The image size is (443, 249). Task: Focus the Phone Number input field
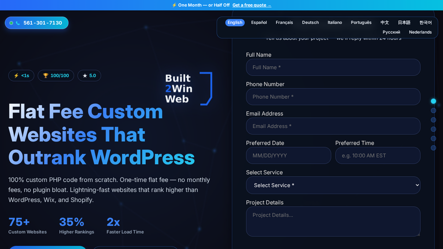coord(333,96)
